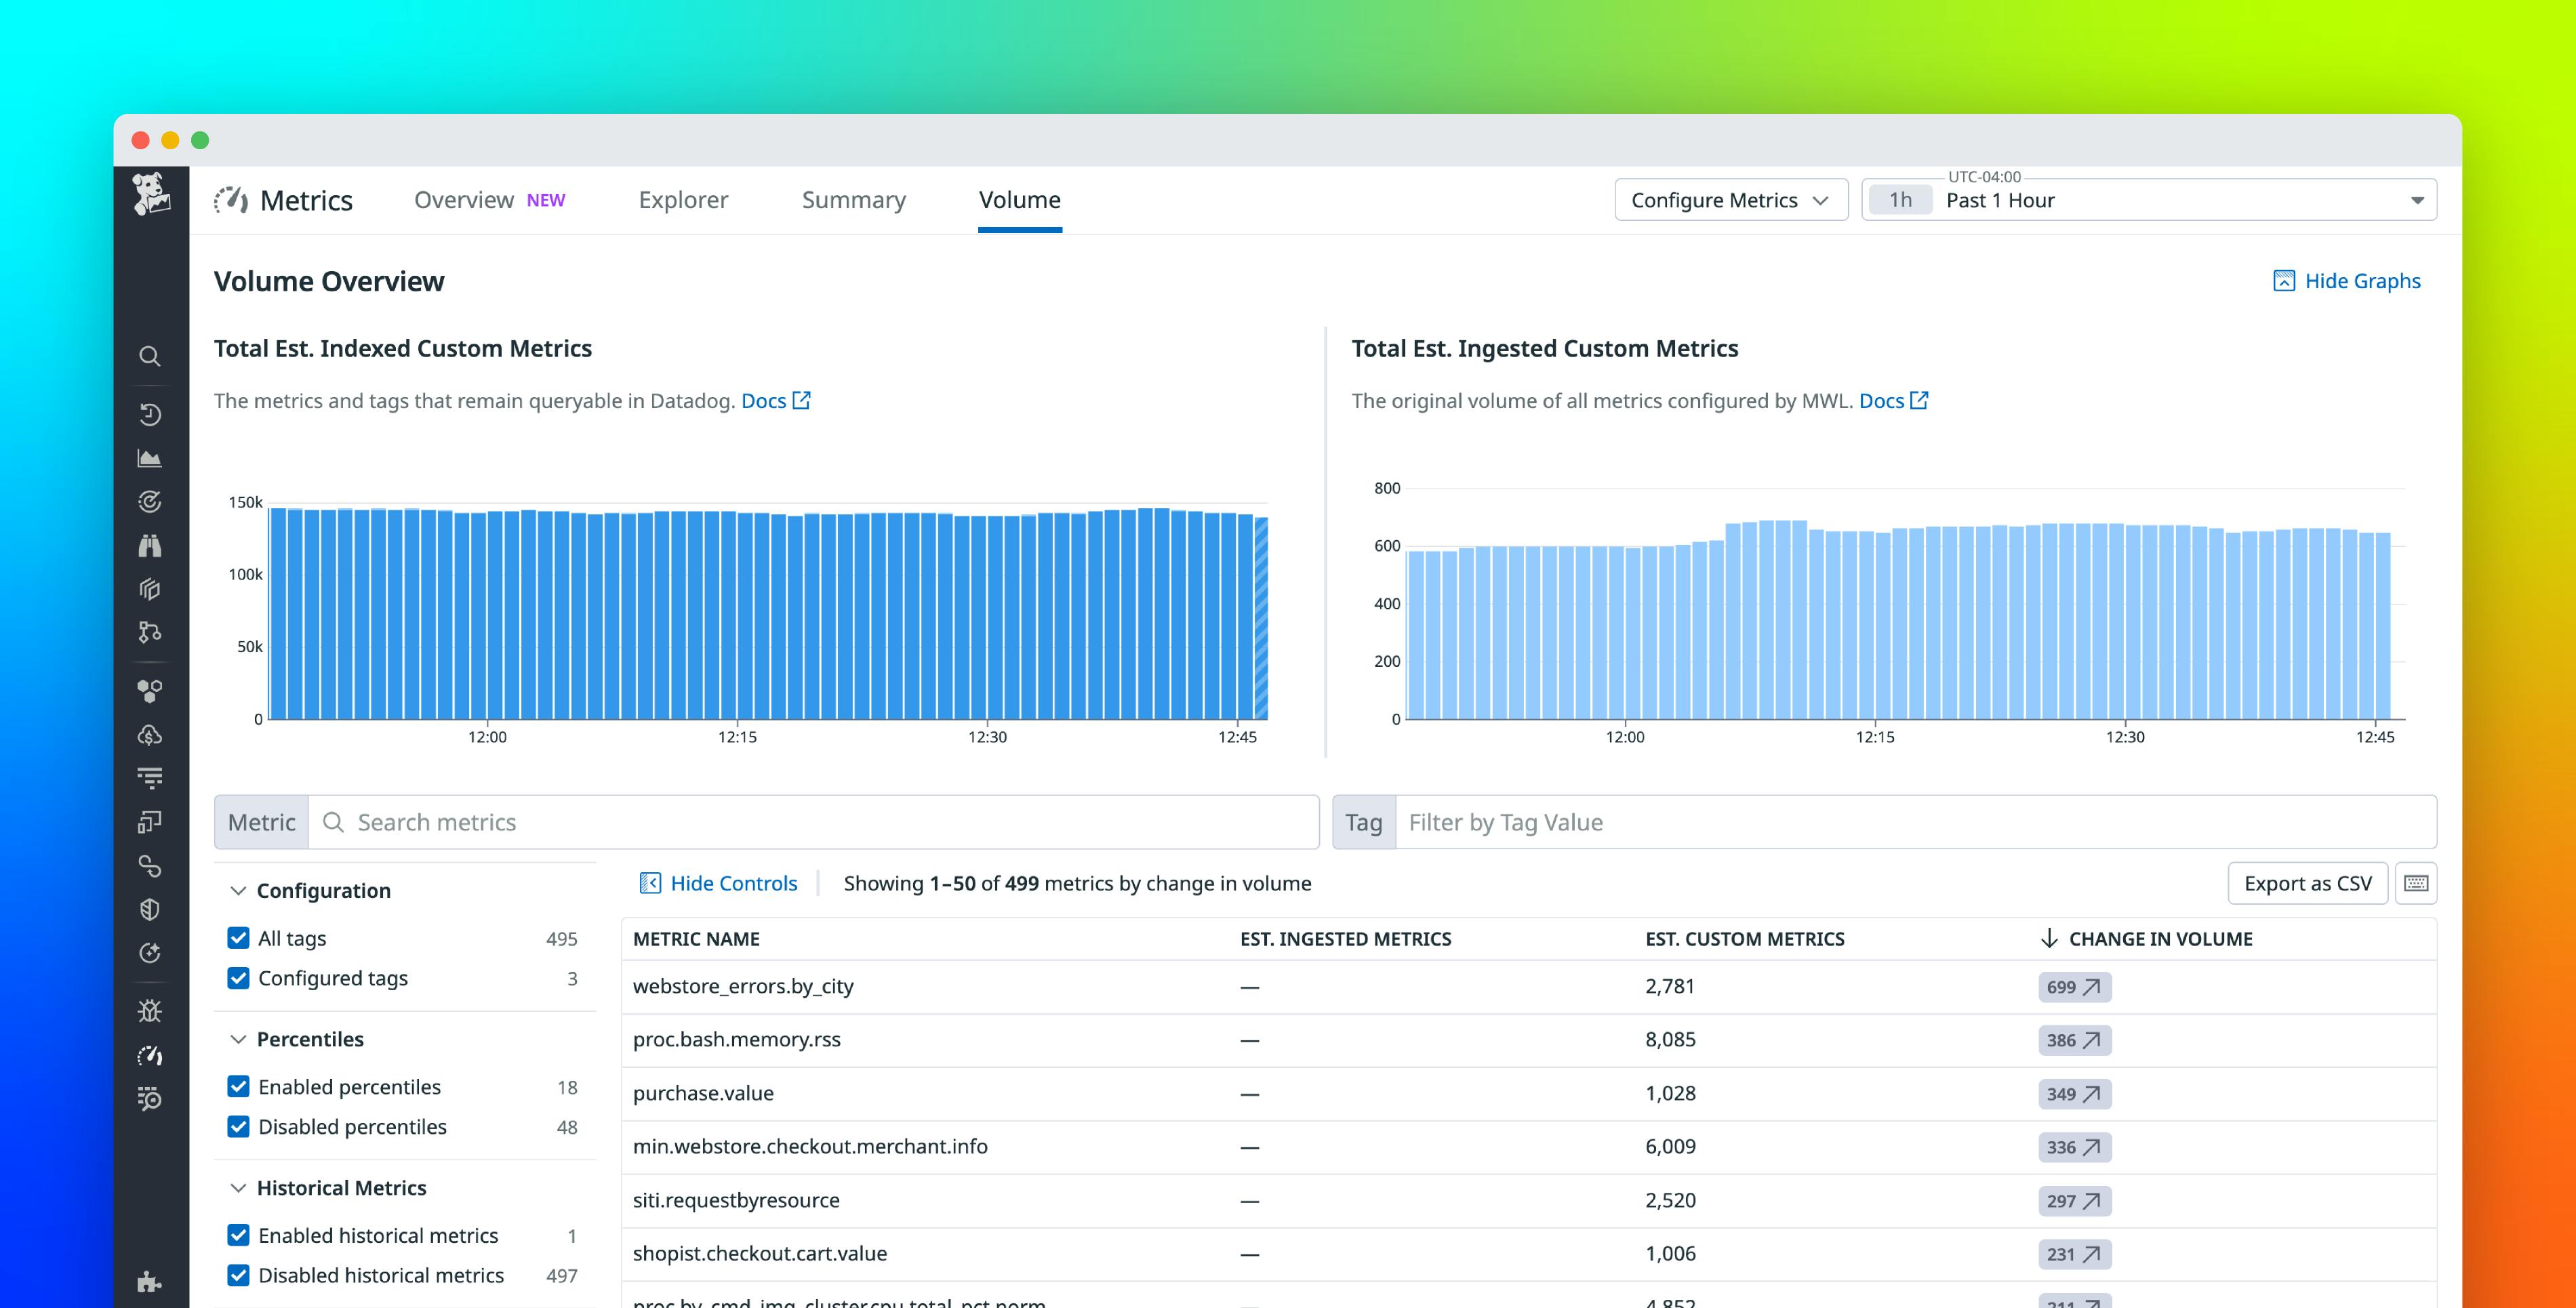
Task: Click the Search metrics input field
Action: click(x=800, y=821)
